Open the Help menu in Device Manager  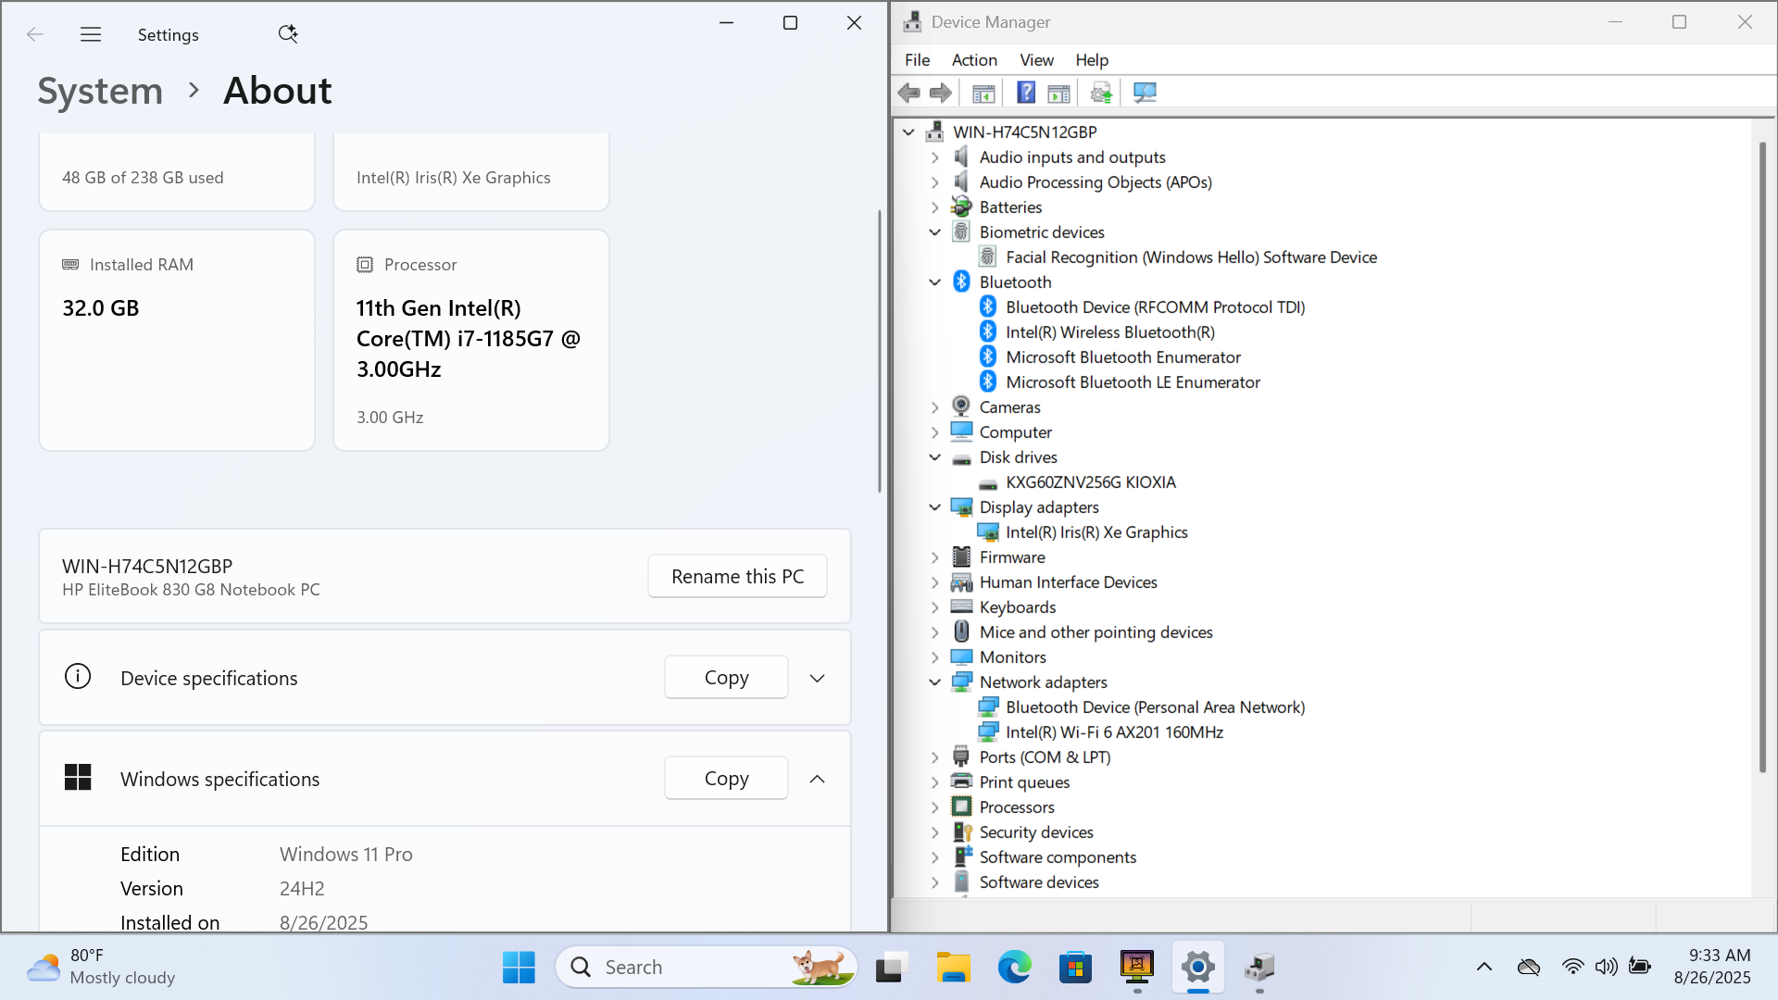click(x=1092, y=60)
